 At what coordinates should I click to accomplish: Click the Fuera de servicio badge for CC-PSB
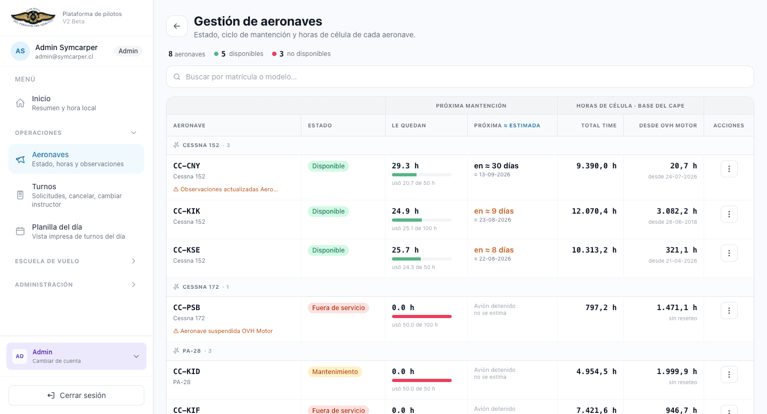coord(338,308)
